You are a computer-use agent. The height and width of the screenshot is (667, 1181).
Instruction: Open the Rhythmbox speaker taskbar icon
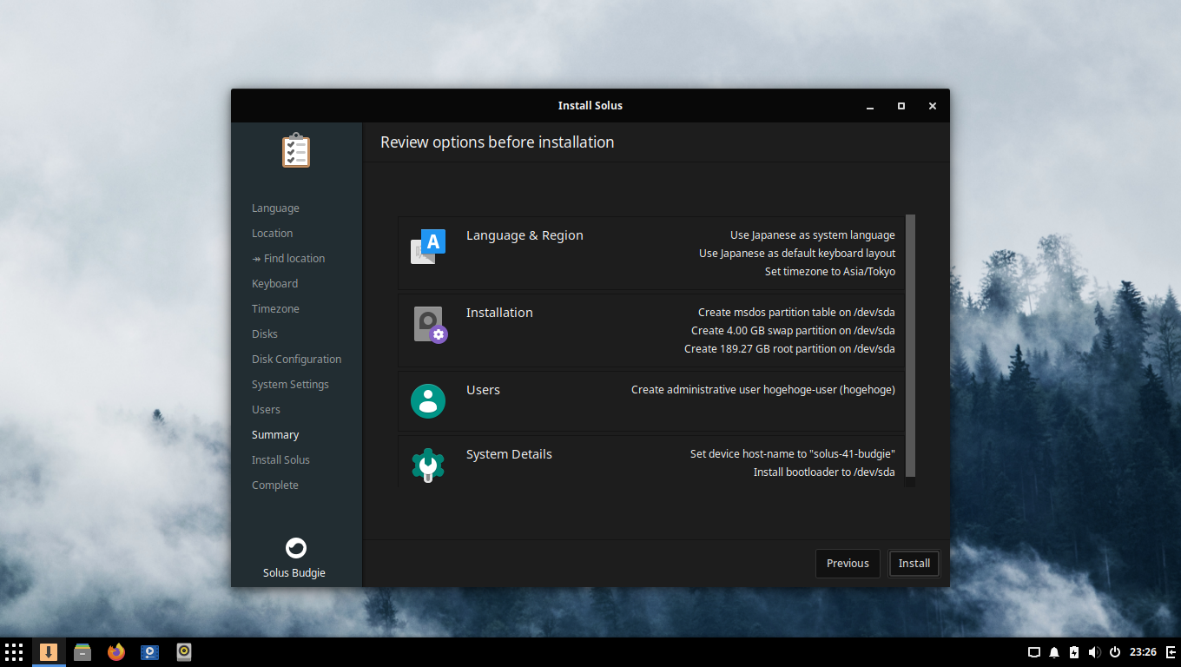(x=184, y=652)
